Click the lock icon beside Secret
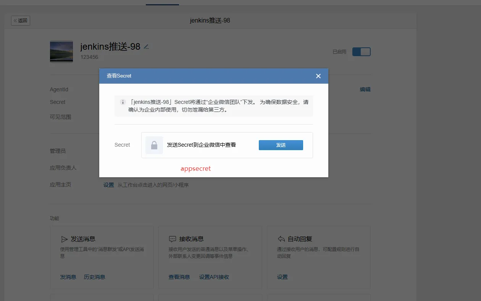The height and width of the screenshot is (301, 481). pyautogui.click(x=154, y=145)
